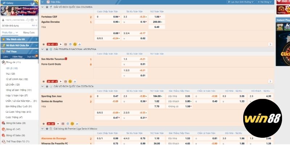290x145 pixels.
Task: Collapse the Costa Rica league section
Action: 42,86
